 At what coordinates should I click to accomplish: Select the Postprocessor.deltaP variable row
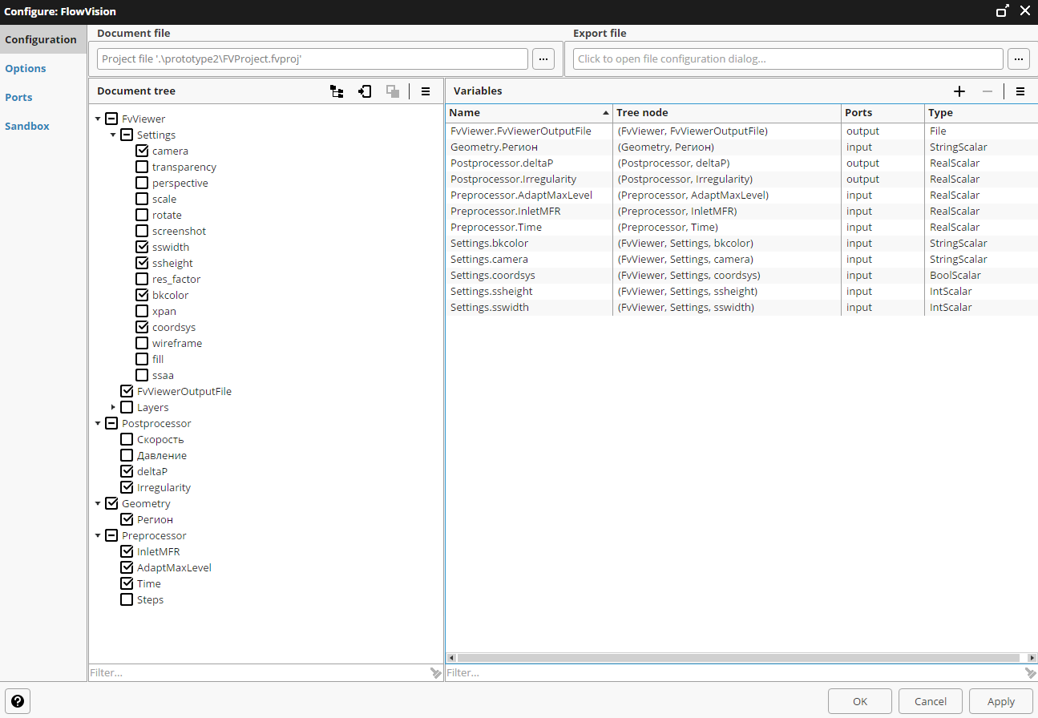741,163
